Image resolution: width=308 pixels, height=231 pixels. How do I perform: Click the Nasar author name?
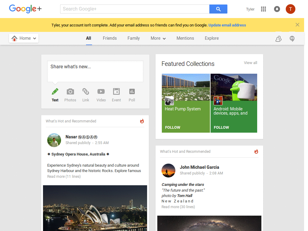[82, 137]
